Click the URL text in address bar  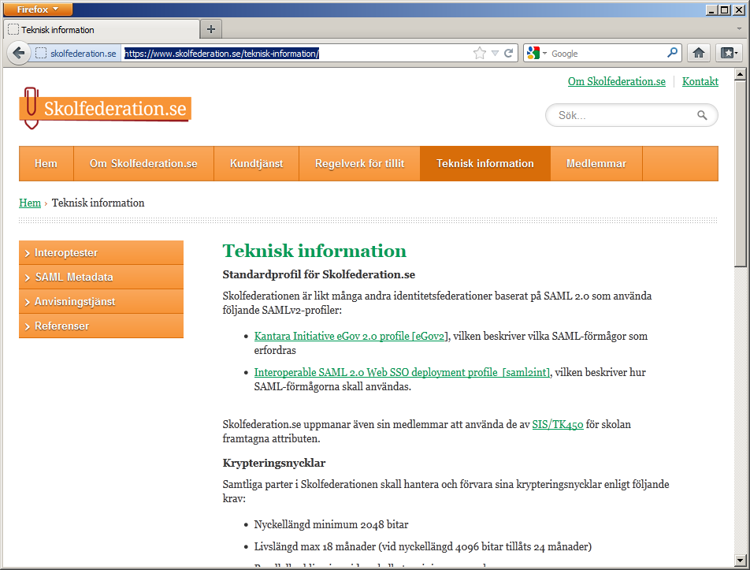click(221, 54)
